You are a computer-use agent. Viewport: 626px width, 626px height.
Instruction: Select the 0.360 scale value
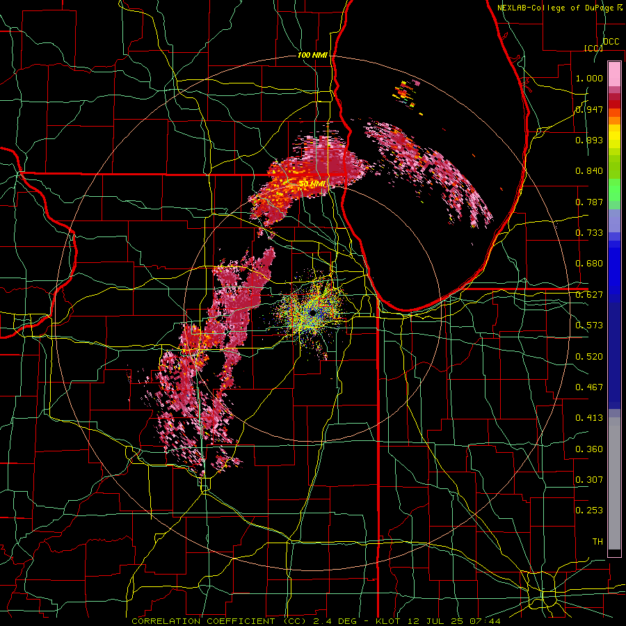589,449
